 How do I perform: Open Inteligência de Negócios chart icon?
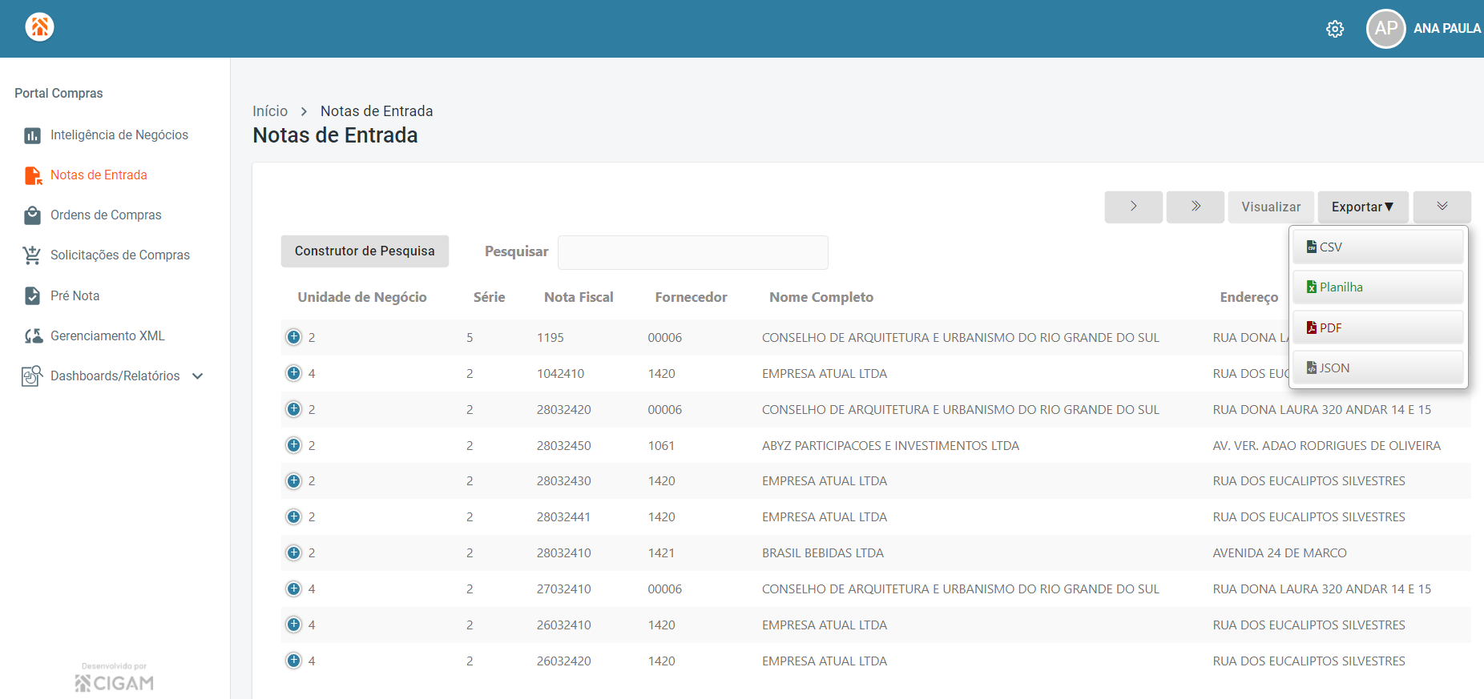click(32, 135)
